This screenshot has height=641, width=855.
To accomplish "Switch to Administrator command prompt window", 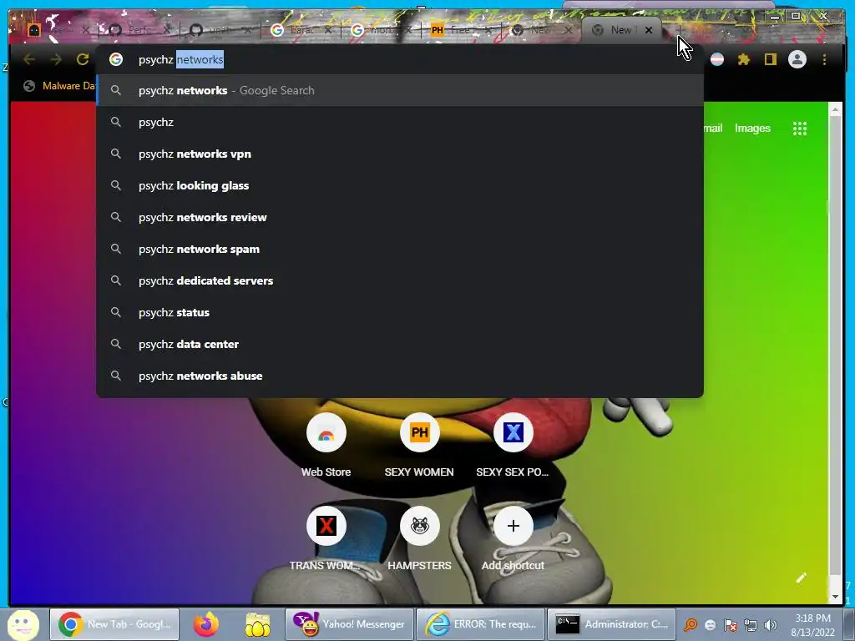I will pyautogui.click(x=611, y=624).
